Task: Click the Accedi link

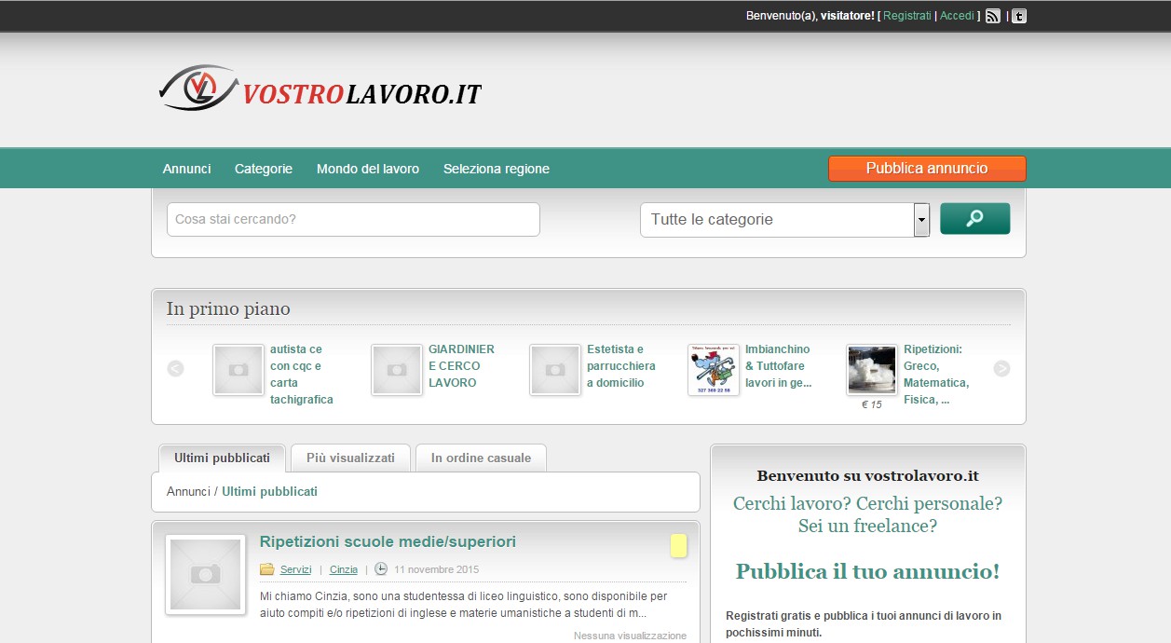Action: [x=957, y=16]
